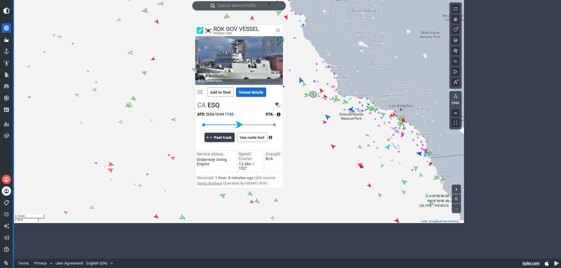Click the white profile avatar icon
This screenshot has width=561, height=268.
tap(6, 191)
